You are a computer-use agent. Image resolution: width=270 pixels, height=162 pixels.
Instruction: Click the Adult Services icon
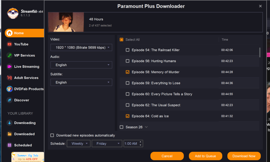(10, 78)
